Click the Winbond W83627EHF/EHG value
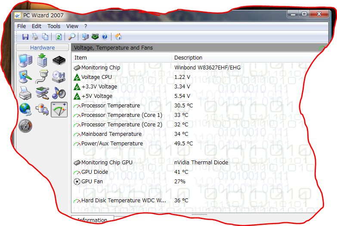 (x=207, y=67)
